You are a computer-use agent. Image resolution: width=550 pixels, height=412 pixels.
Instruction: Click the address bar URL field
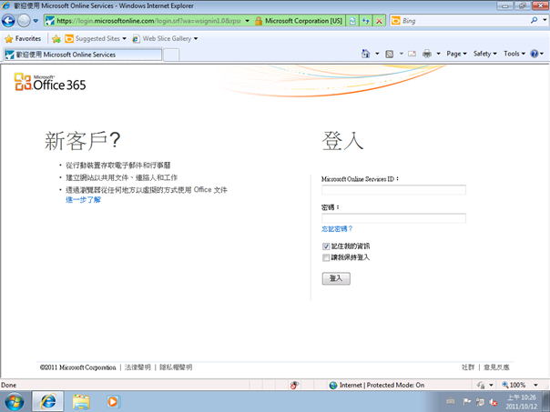click(x=148, y=21)
